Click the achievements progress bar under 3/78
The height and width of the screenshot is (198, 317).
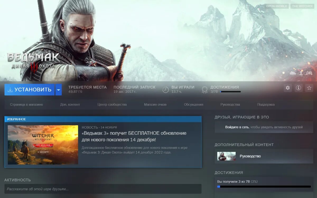click(231, 92)
